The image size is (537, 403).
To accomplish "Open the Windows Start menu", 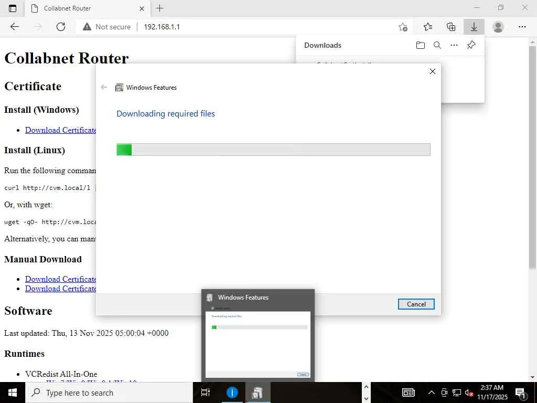I will point(13,393).
